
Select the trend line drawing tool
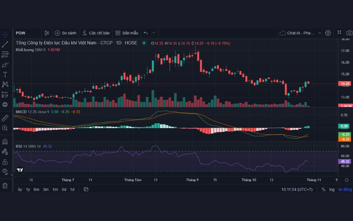coord(5,44)
